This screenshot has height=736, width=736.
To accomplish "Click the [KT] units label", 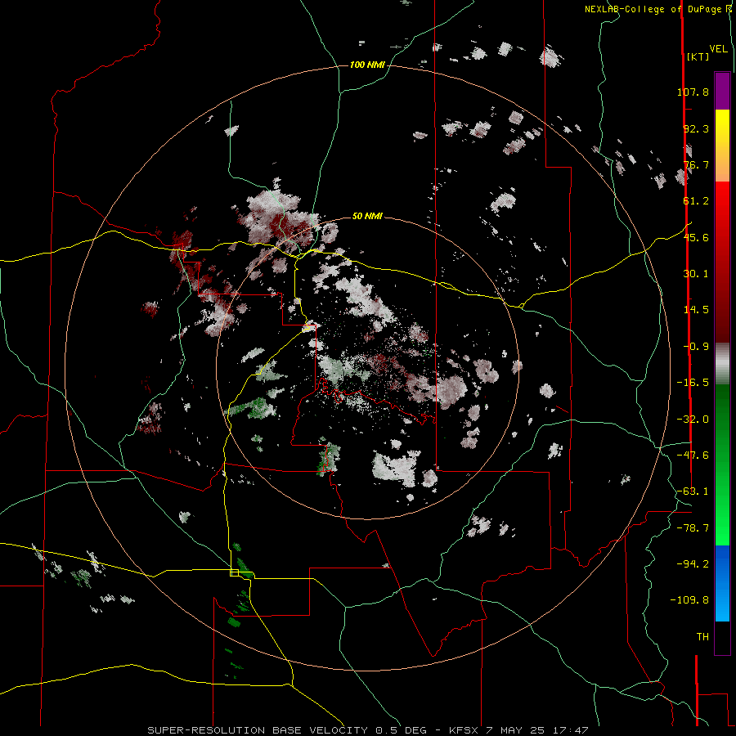I will pyautogui.click(x=698, y=56).
